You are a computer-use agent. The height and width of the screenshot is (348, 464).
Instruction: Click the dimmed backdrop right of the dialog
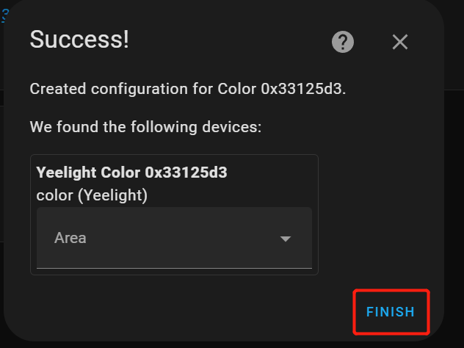click(x=454, y=207)
